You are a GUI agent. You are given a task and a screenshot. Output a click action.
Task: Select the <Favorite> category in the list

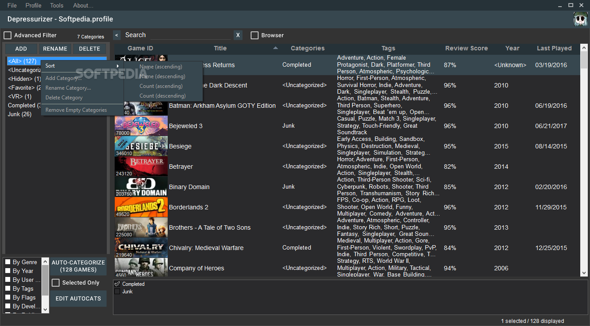click(x=24, y=87)
